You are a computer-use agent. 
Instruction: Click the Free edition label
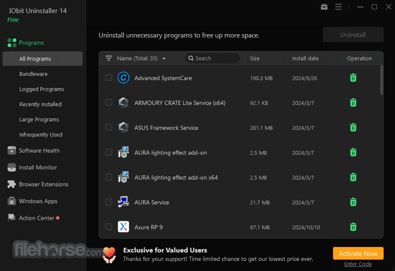[x=13, y=20]
